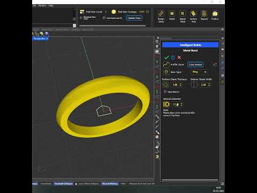
Task: Open the Perspective viewport dropdown arrow
Action: pyautogui.click(x=47, y=39)
